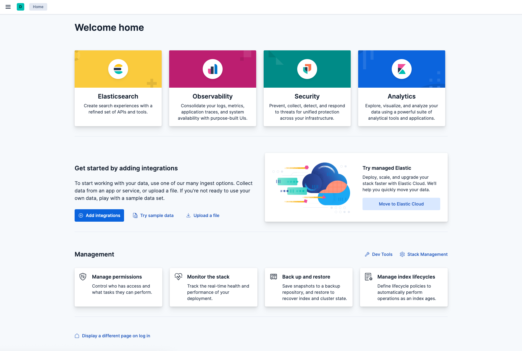
Task: Click the download arrow icon beside Upload a file
Action: click(x=188, y=215)
